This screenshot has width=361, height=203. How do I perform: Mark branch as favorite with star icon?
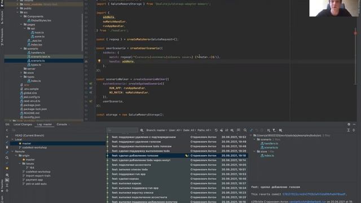pyautogui.click(x=7, y=168)
